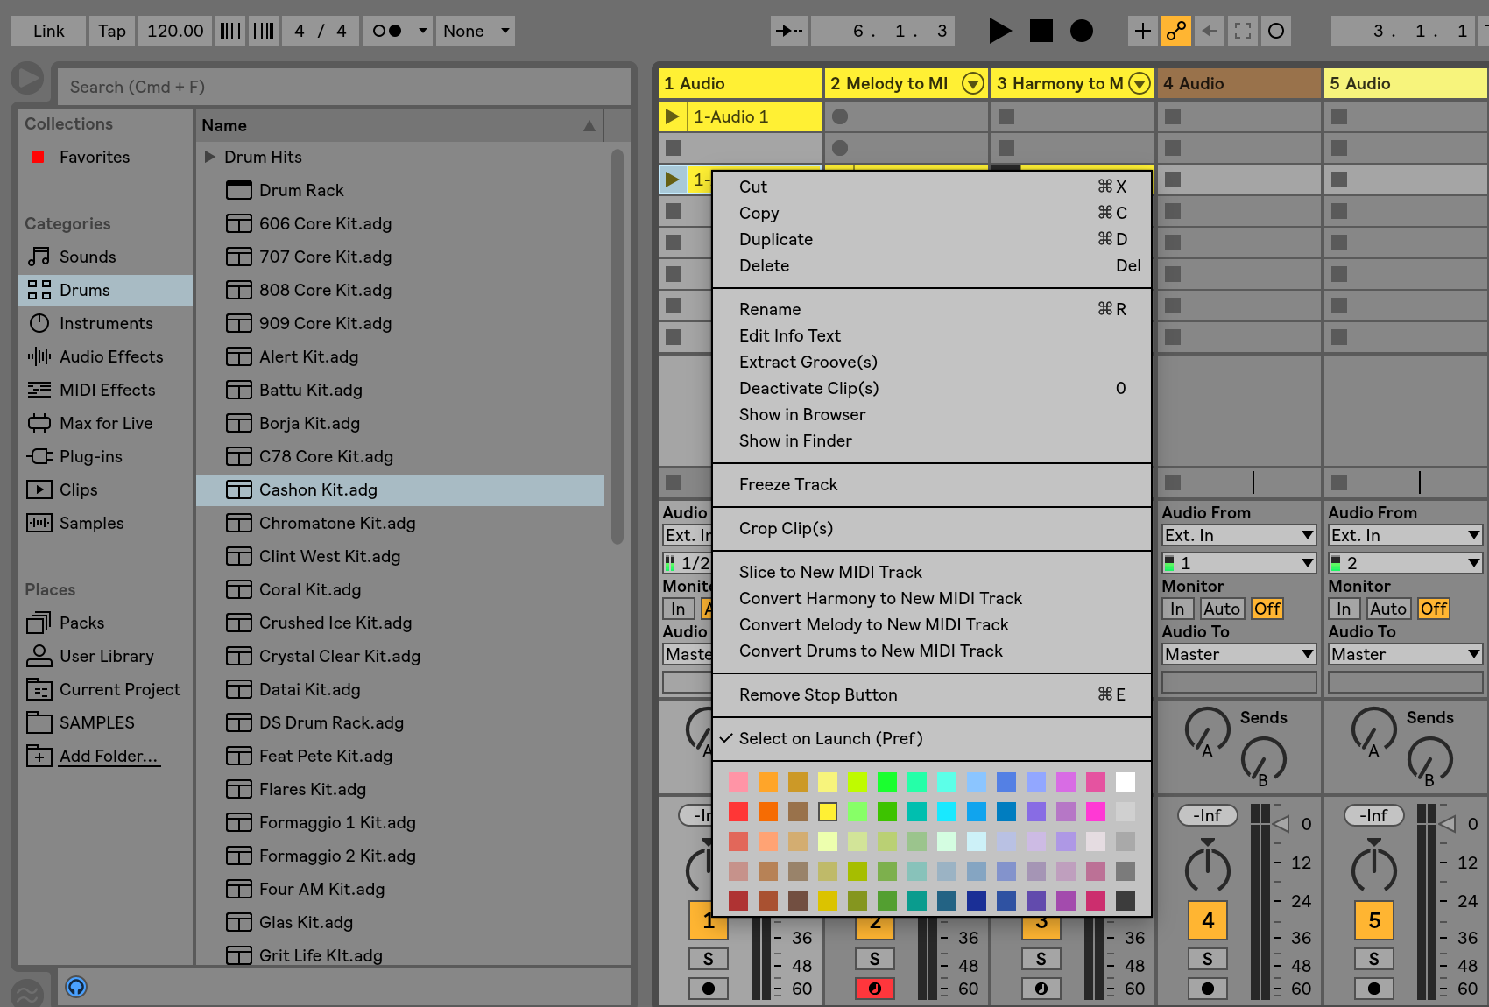Unfold 3 Harmony to M track arrow
The image size is (1489, 1007).
coord(1139,83)
